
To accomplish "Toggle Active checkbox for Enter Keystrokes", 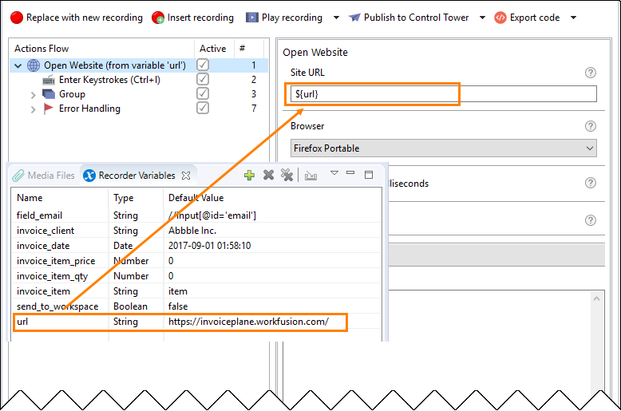I will coord(203,79).
